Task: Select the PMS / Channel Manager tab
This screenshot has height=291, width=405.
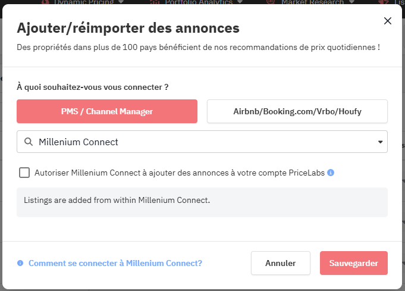Action: (x=107, y=111)
